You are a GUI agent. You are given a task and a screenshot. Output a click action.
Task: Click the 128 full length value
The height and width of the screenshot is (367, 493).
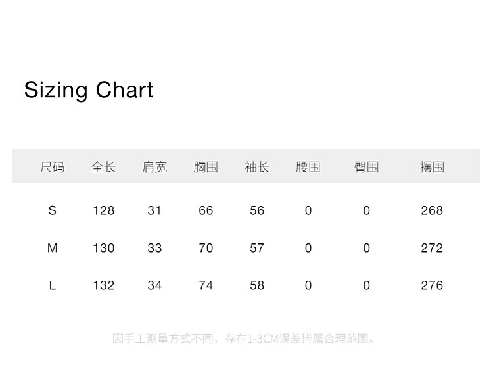103,210
